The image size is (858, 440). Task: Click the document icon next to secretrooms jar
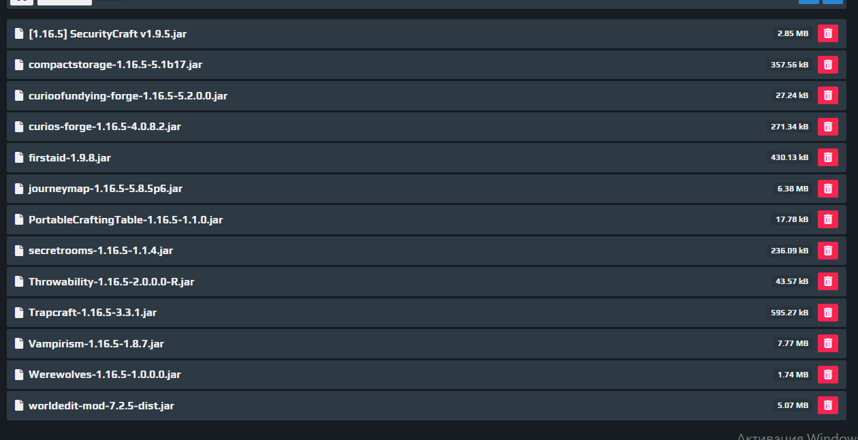(x=19, y=251)
